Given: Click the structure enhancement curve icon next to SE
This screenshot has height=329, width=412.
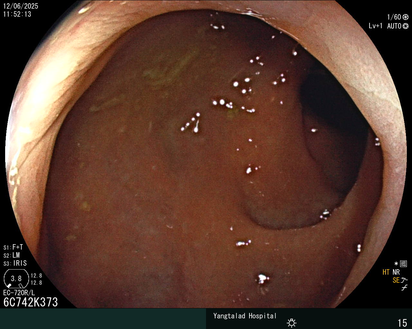Looking at the screenshot, I should click(404, 280).
